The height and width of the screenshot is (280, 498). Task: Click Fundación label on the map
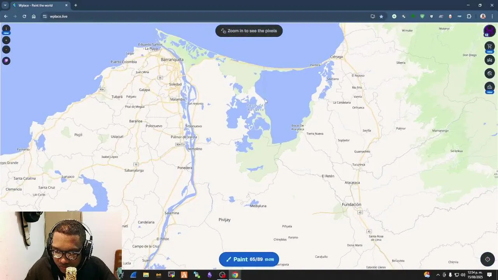pyautogui.click(x=351, y=205)
